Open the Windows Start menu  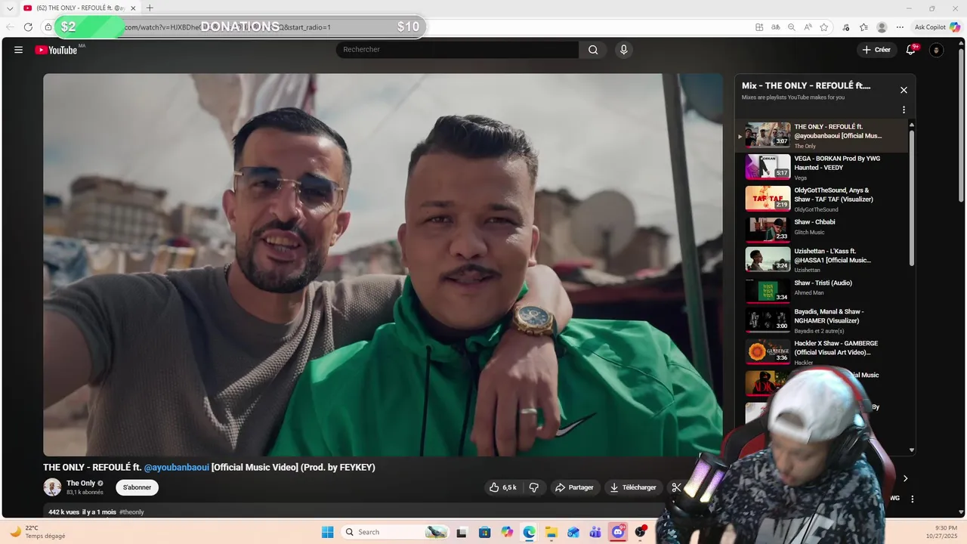pos(327,532)
